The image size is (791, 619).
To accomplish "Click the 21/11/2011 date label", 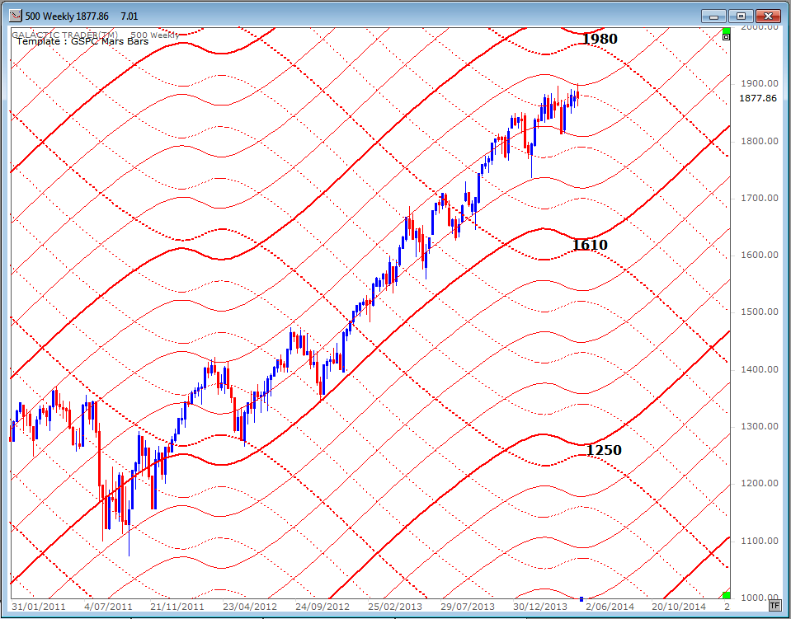I will coord(178,605).
